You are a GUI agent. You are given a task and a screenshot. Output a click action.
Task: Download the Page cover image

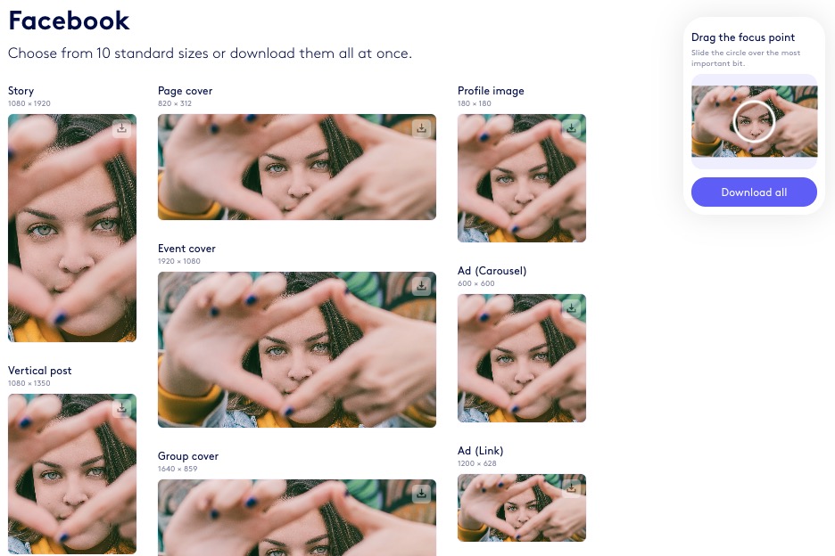pos(421,129)
